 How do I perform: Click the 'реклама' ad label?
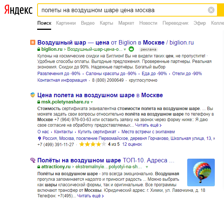(148, 49)
